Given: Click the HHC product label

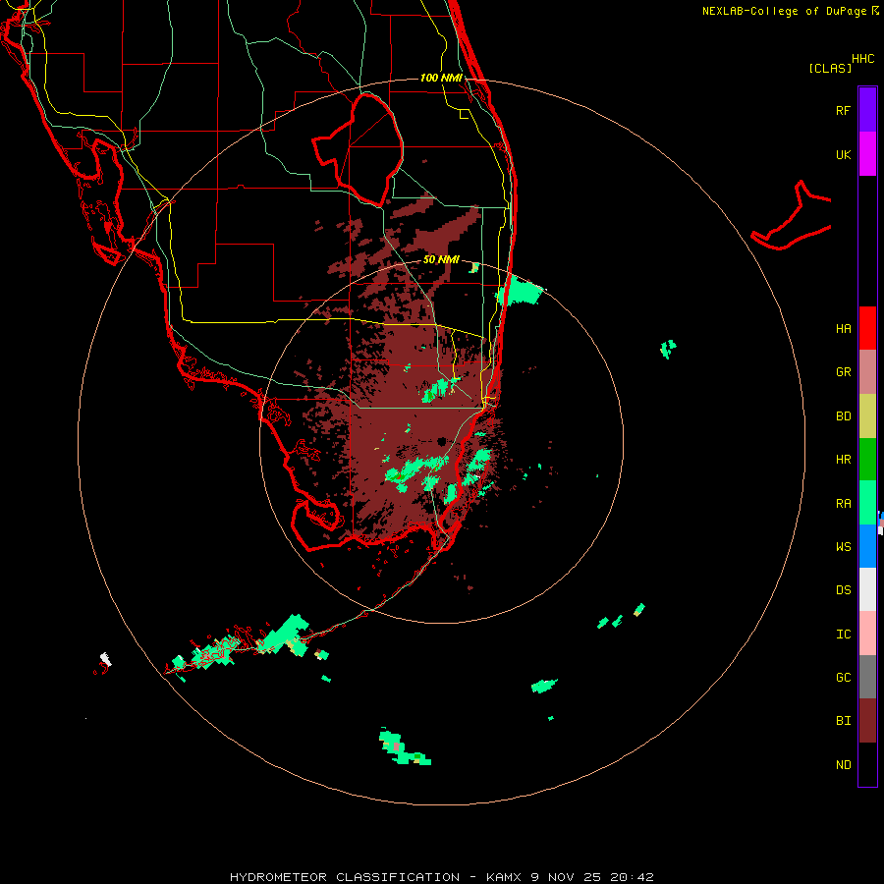Looking at the screenshot, I should click(863, 59).
